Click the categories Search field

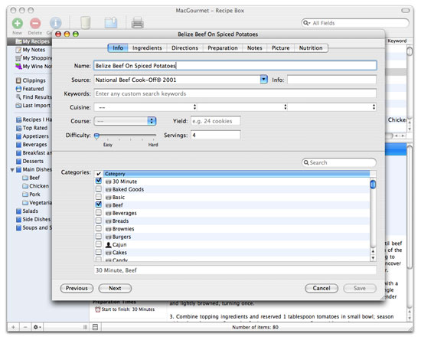point(339,162)
